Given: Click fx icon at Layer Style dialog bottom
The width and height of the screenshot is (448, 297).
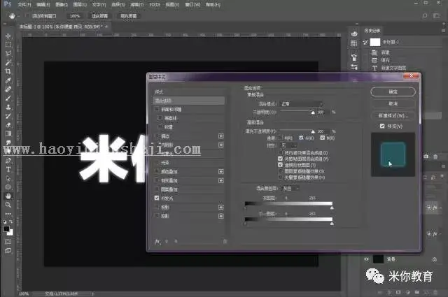Looking at the screenshot, I should [157, 242].
